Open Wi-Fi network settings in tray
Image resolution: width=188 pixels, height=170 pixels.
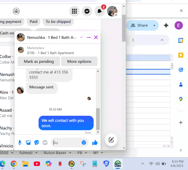(151, 164)
